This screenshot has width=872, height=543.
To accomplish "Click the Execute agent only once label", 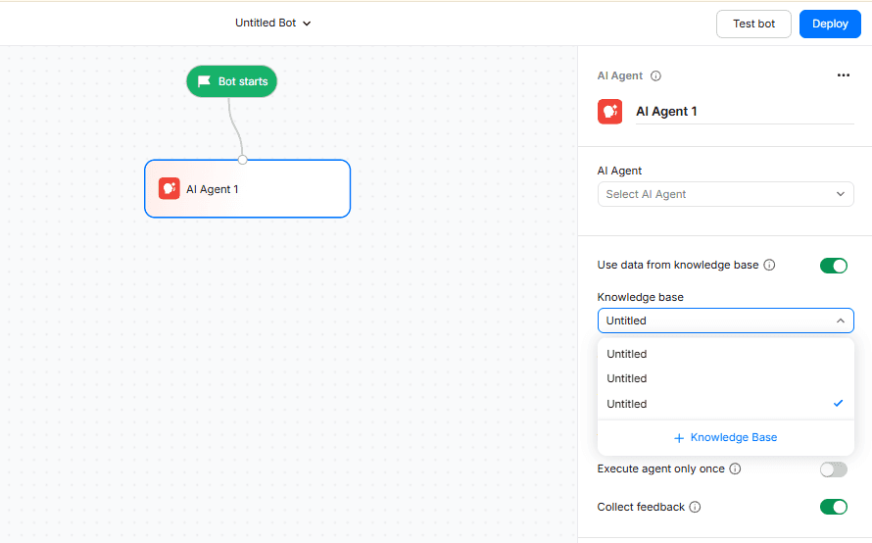I will (660, 469).
